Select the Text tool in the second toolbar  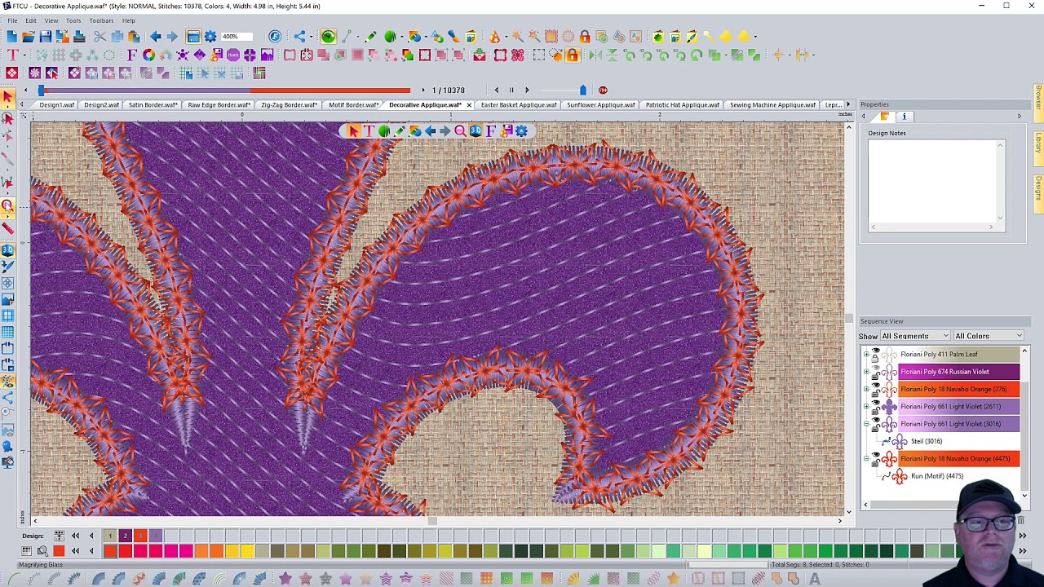coord(12,55)
